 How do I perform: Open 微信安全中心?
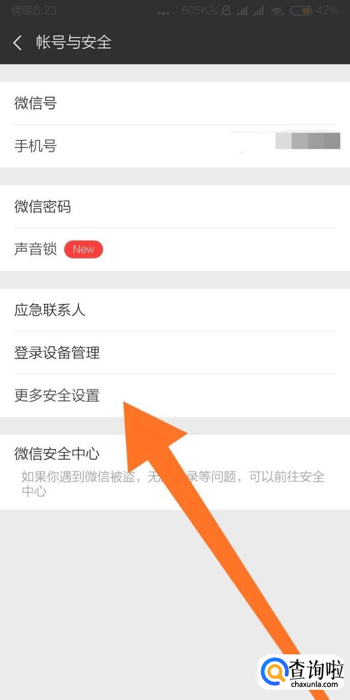coord(175,472)
